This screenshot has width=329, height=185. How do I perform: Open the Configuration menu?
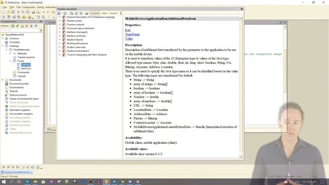29,7
